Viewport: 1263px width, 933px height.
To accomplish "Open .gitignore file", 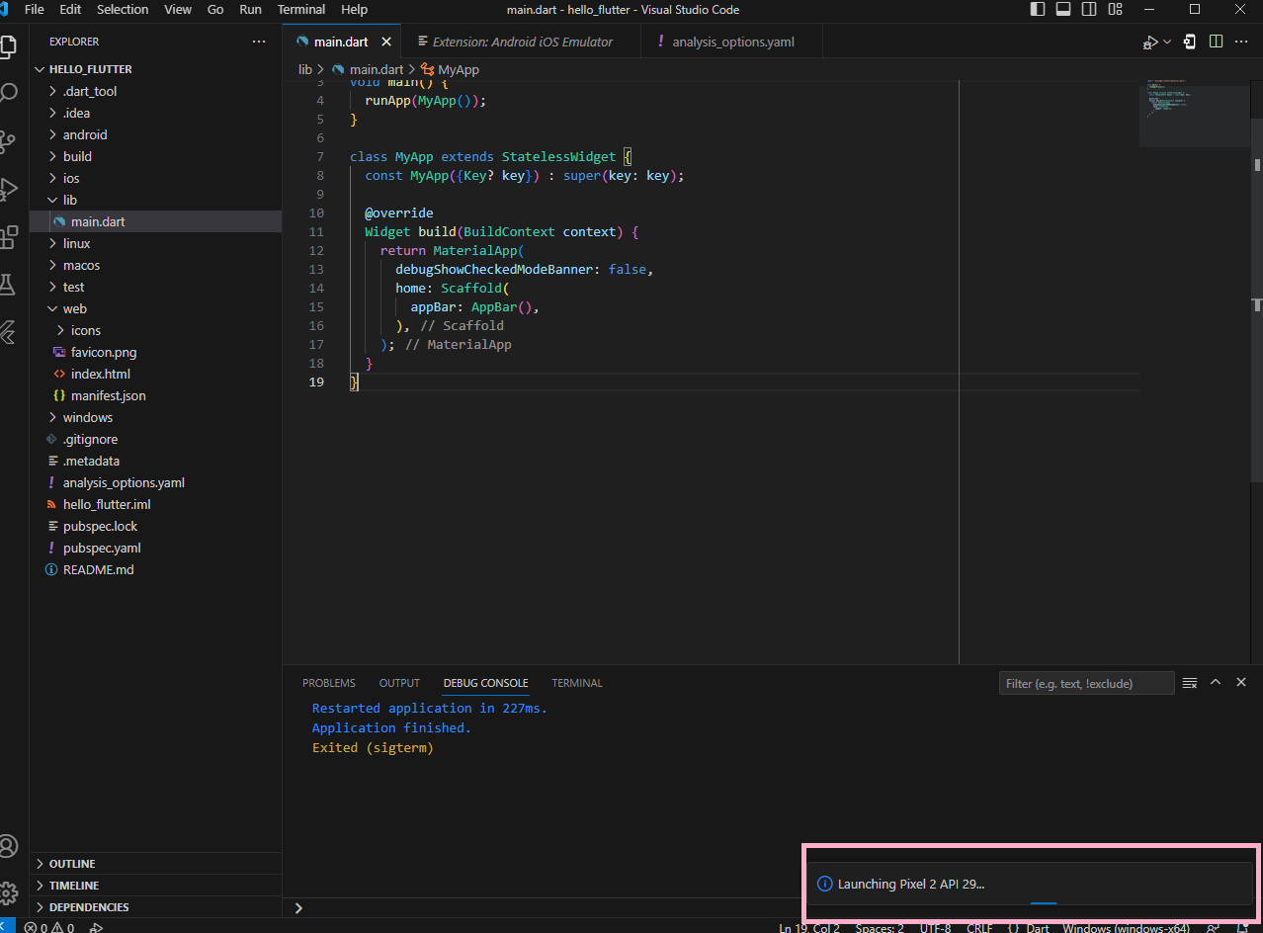I will click(155, 439).
